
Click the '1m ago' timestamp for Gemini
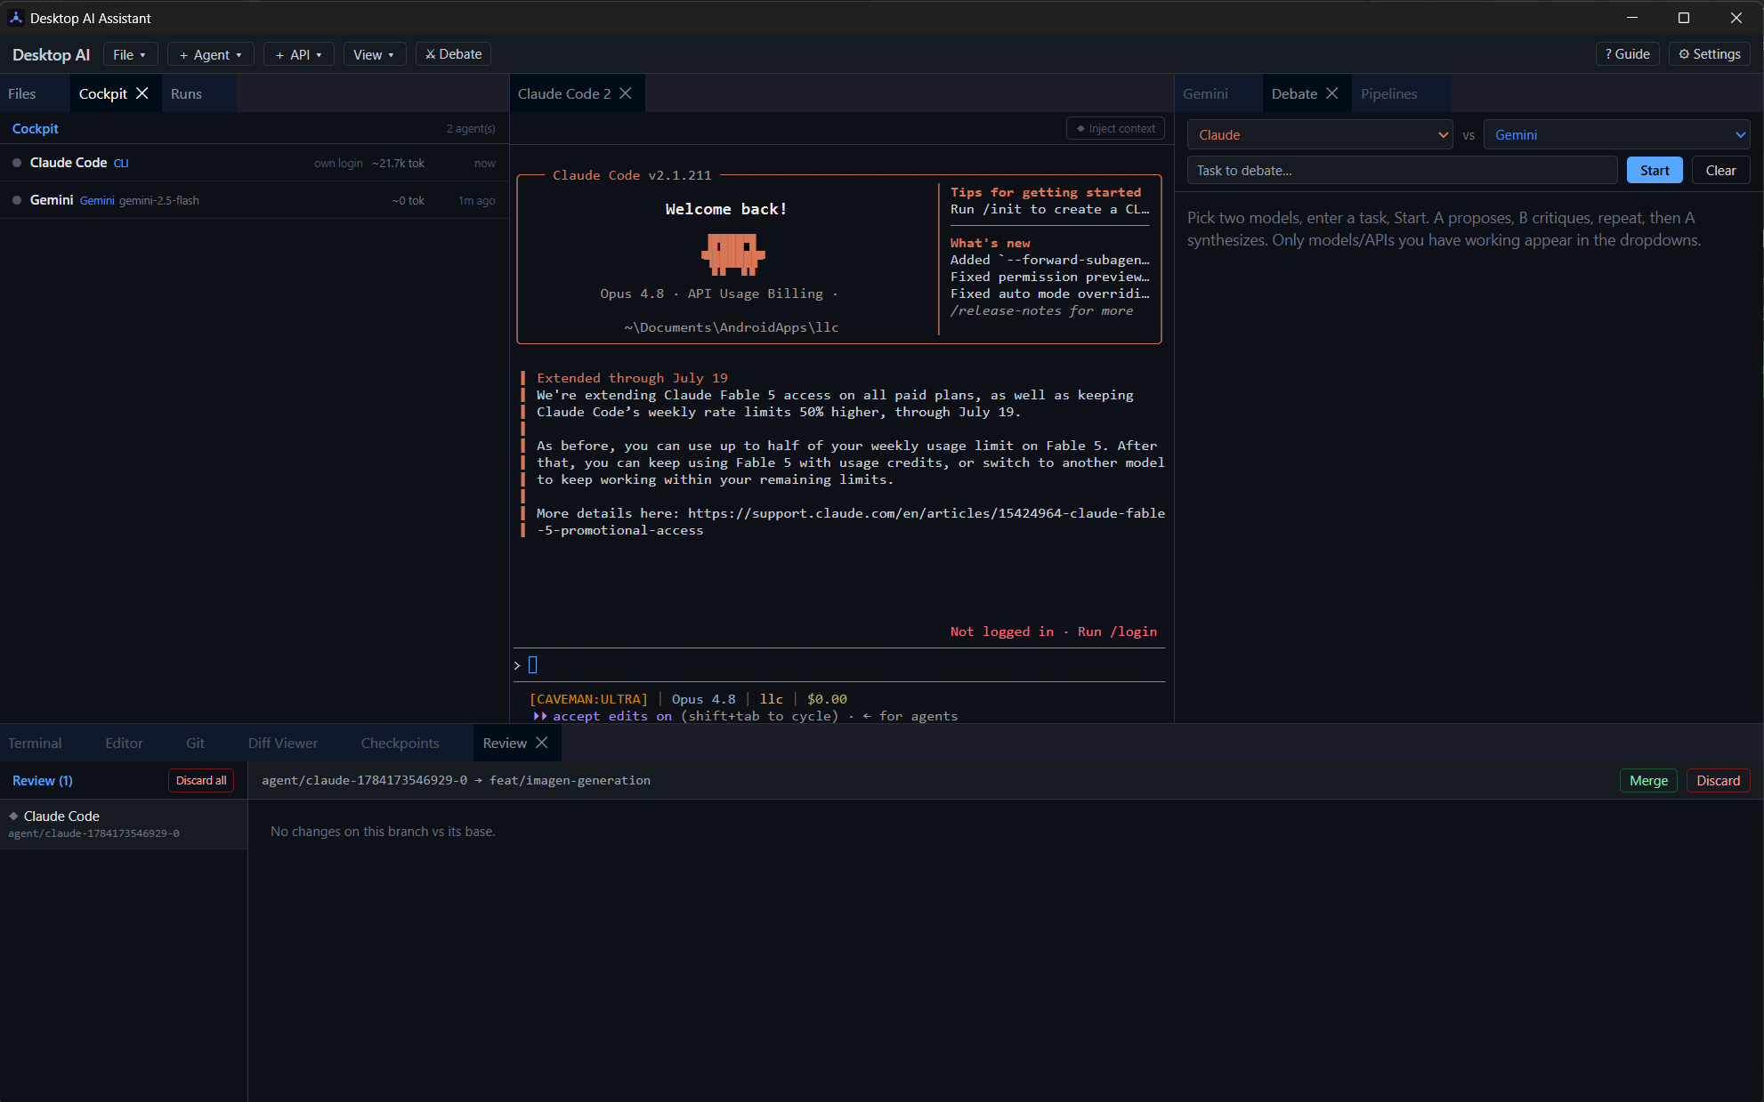[477, 200]
